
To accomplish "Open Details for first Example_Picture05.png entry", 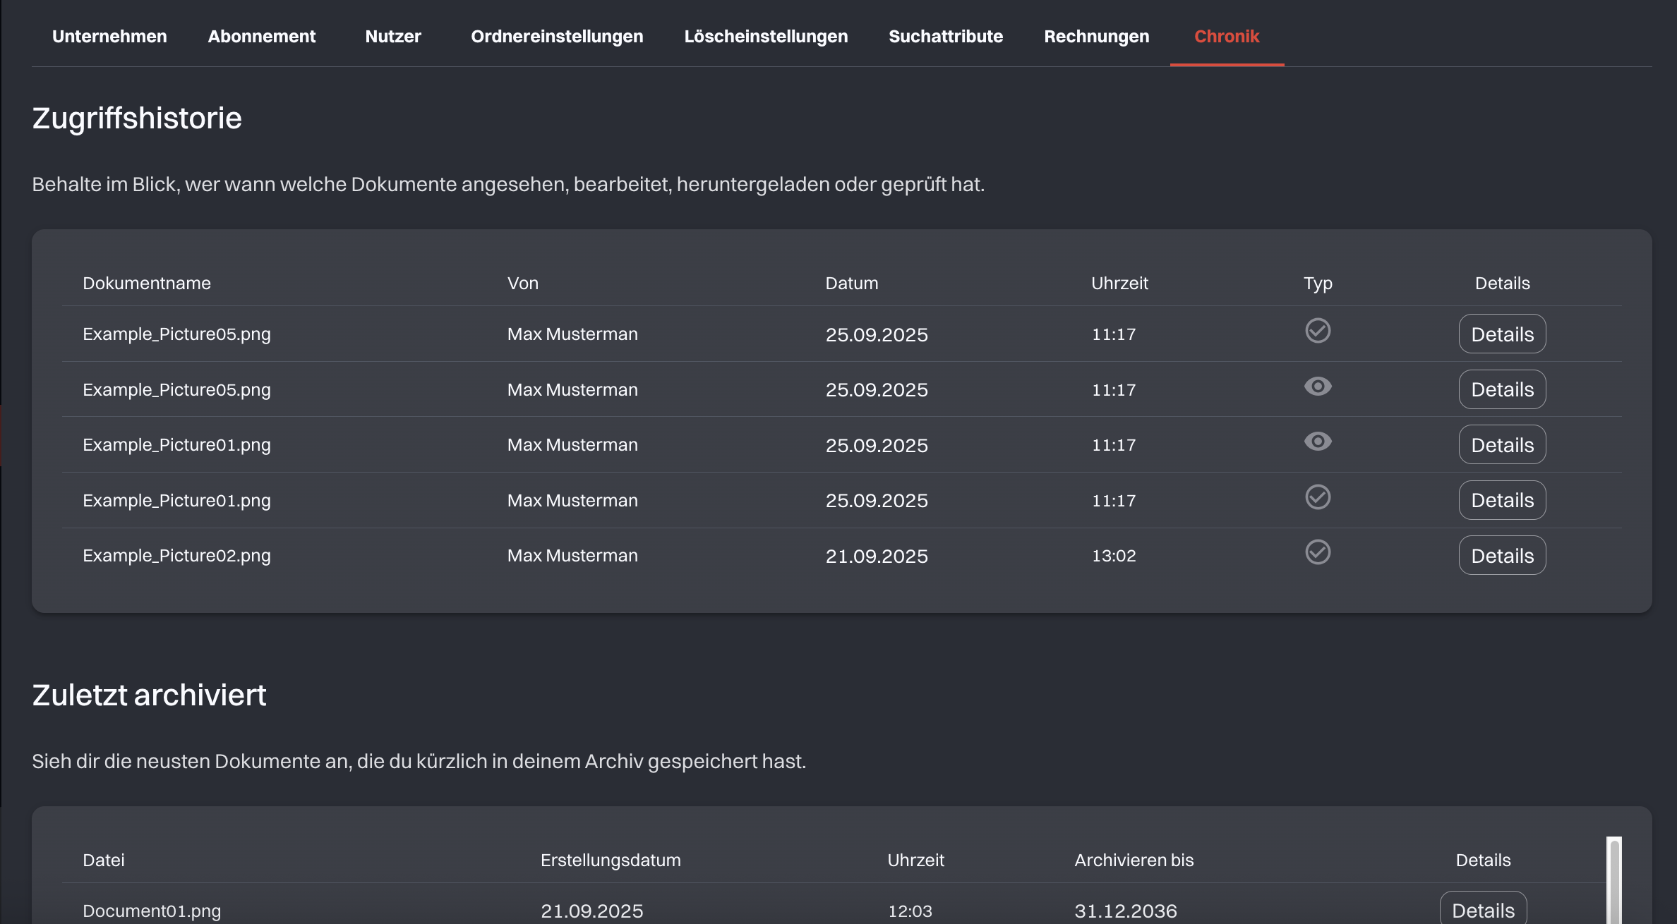I will click(x=1502, y=334).
